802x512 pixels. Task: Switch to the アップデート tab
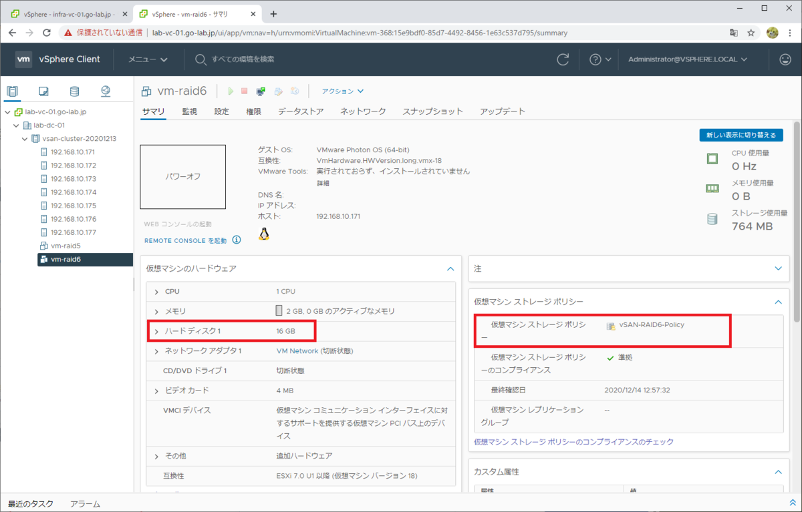tap(503, 111)
